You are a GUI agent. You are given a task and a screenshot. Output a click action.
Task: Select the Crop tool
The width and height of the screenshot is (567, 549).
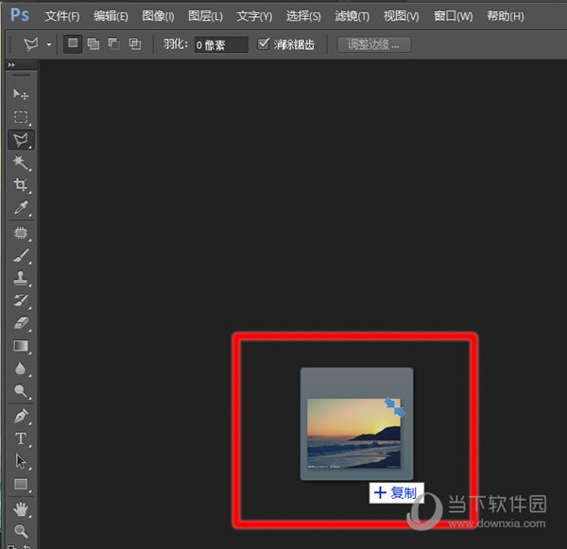tap(21, 185)
